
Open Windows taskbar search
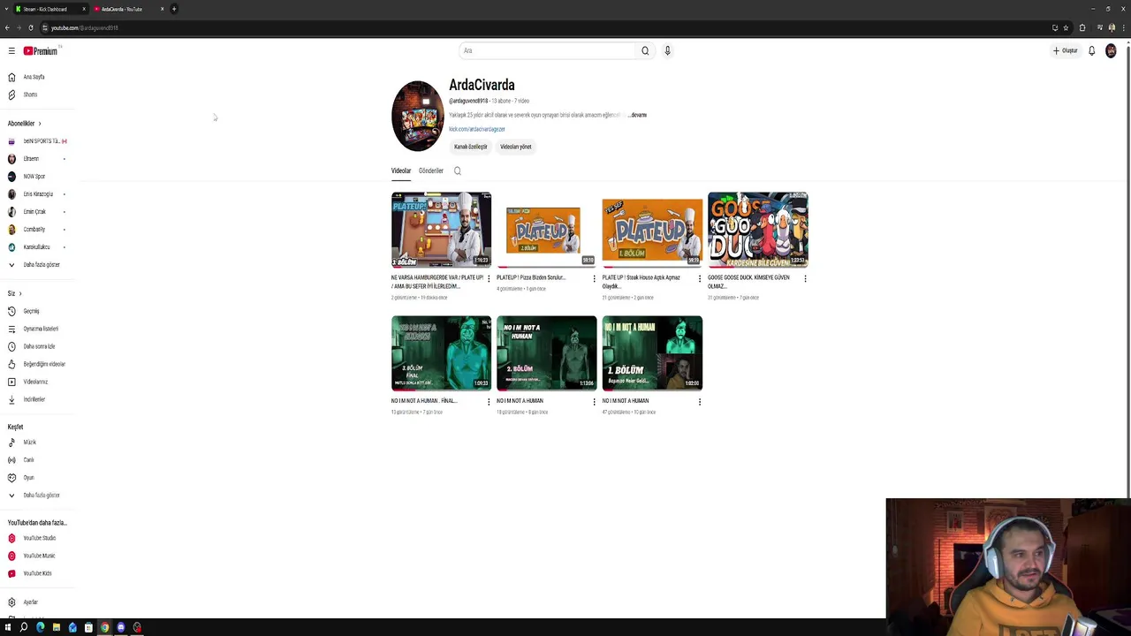[x=24, y=627]
